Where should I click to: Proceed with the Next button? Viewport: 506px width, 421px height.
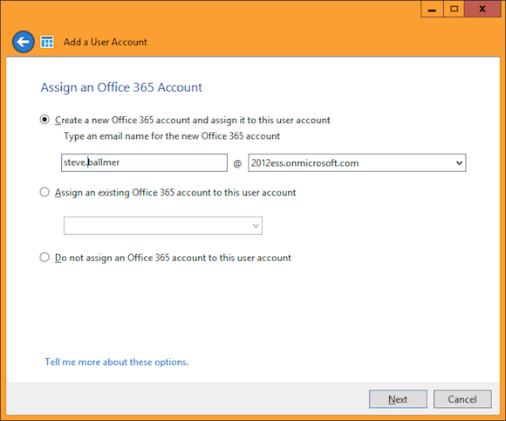point(398,399)
